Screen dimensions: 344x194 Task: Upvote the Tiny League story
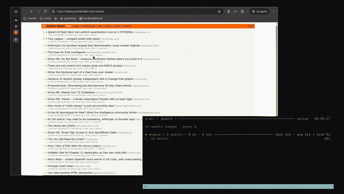point(46,39)
